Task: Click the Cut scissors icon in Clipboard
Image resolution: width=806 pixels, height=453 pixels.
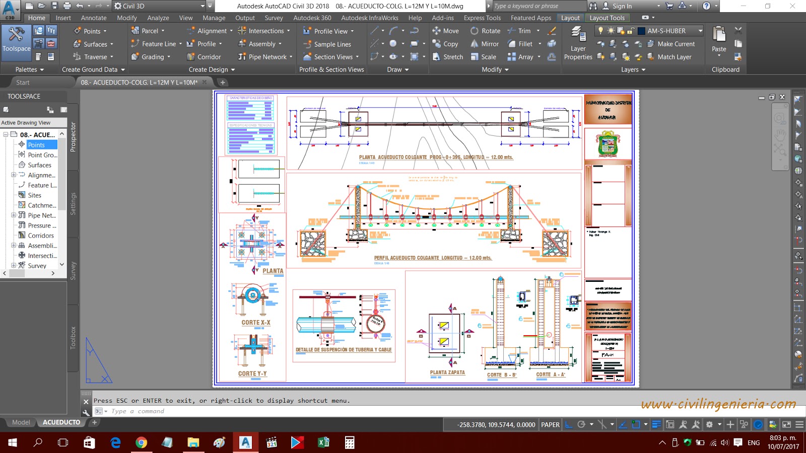Action: 738,30
